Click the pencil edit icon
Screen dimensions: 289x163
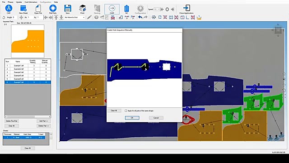click(x=89, y=17)
